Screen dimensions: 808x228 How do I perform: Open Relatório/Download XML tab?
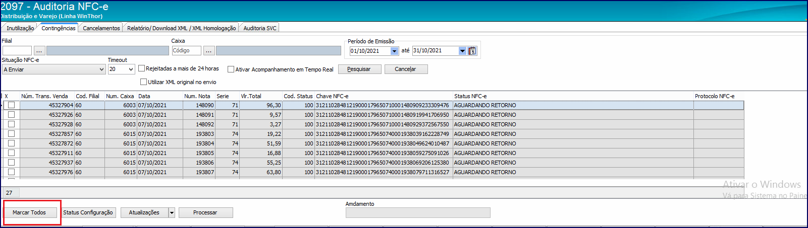click(x=181, y=28)
